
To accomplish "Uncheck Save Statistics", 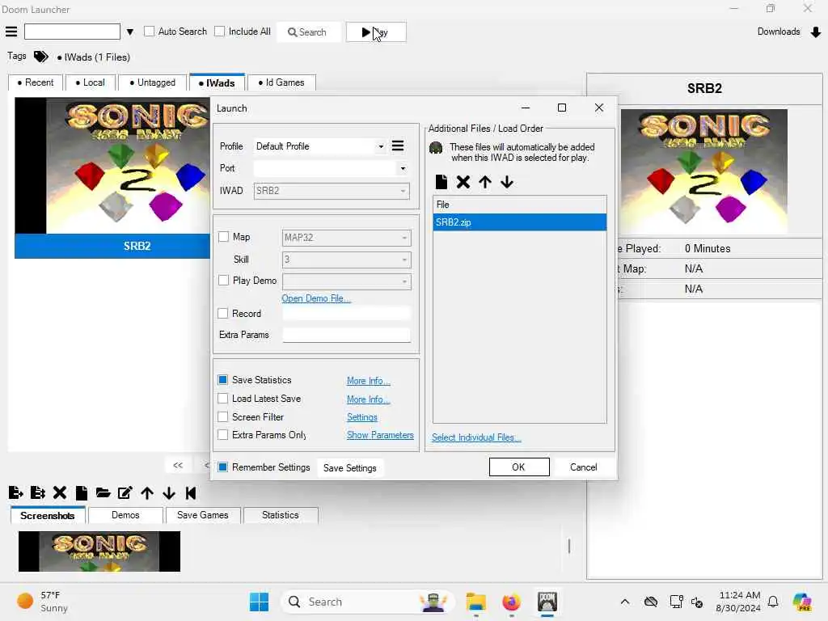I will 223,380.
